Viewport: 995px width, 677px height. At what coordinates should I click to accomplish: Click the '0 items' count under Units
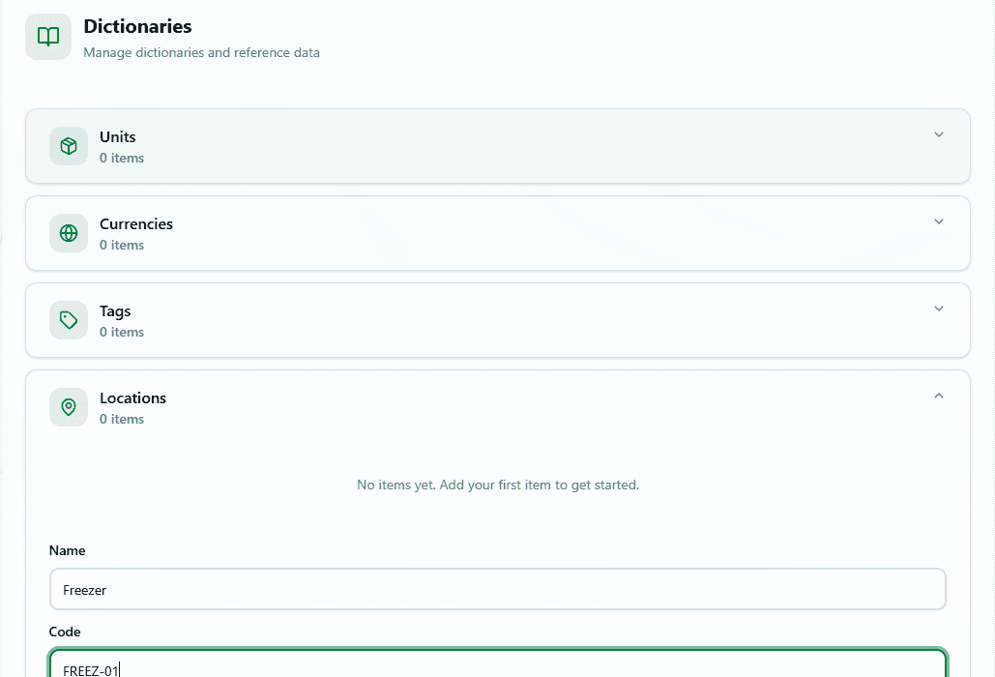tap(122, 158)
